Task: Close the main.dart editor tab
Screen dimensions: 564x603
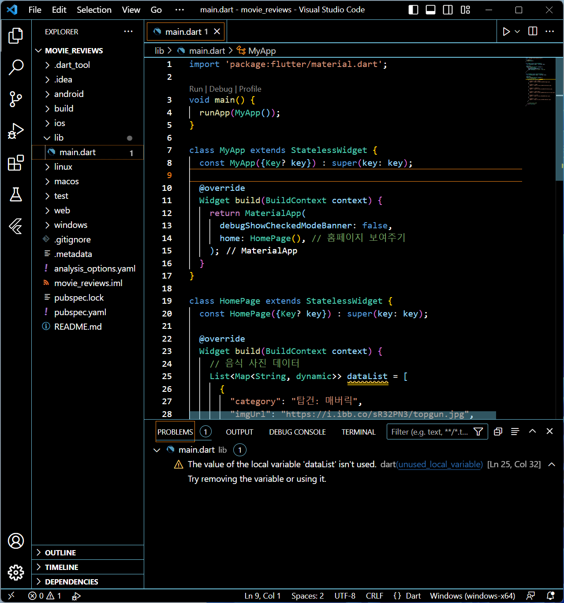Action: 217,31
